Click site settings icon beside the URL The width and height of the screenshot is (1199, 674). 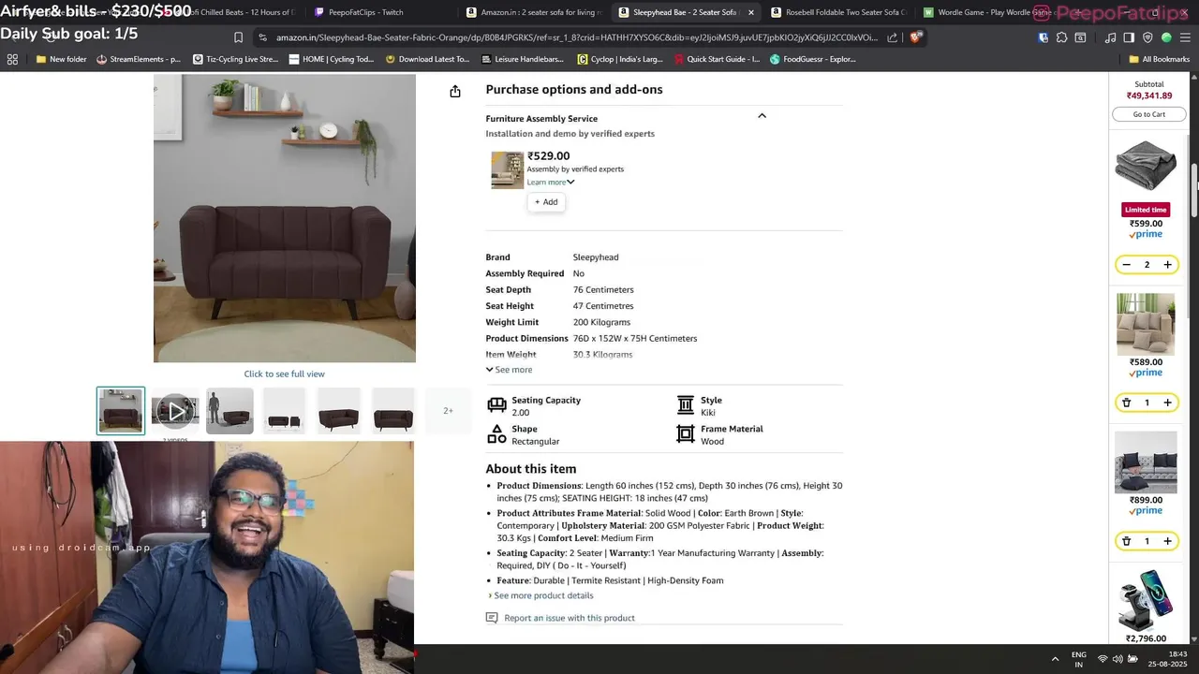[262, 37]
